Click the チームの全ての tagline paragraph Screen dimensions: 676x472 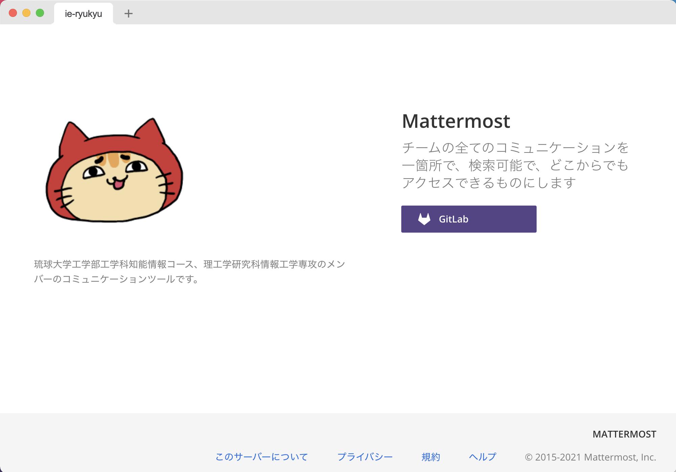point(514,165)
